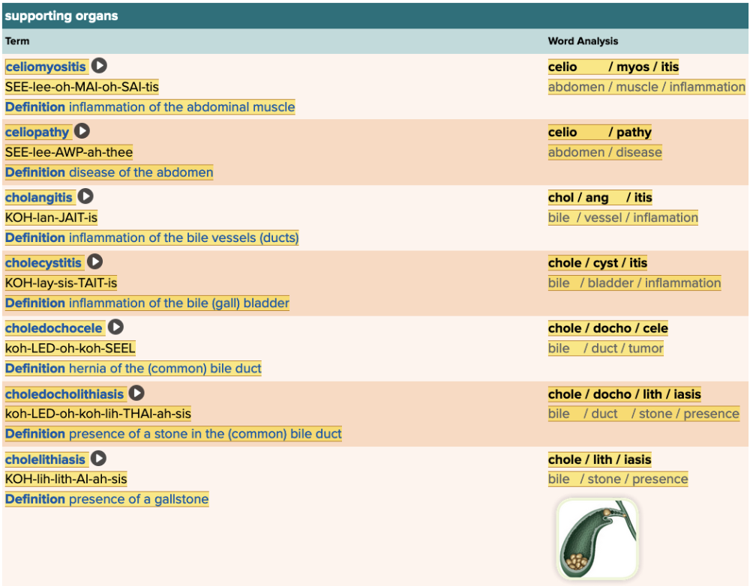Open the choledocholithiasis term link

tap(64, 394)
